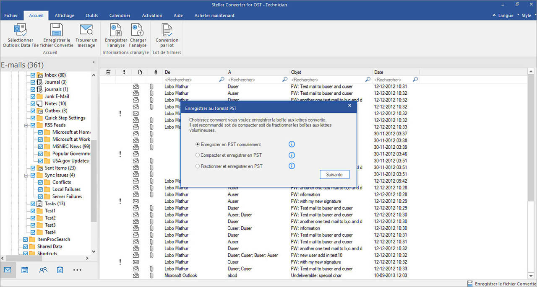Select Compacter et enregistrer en PST option
Screen dimensions: 537x287
tap(198, 155)
